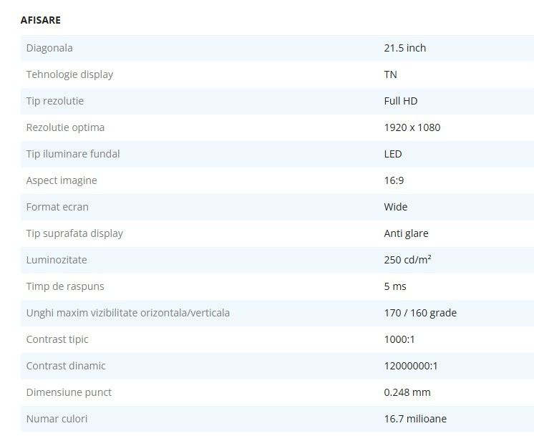Screen dimensions: 534x441
Task: Click the Tip iluminare fundal label
Action: tap(73, 154)
